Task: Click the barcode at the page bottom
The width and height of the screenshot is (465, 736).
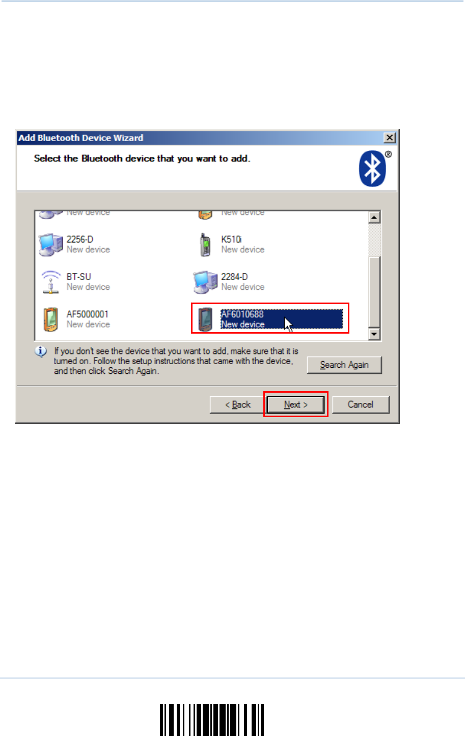Action: pos(212,720)
